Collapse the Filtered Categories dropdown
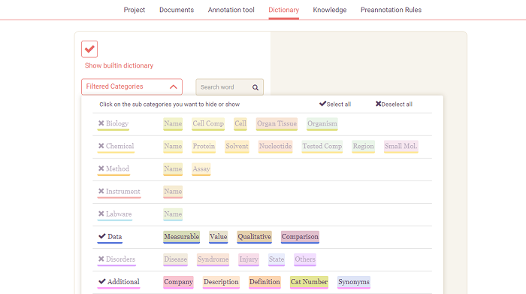The image size is (526, 294). pos(131,86)
